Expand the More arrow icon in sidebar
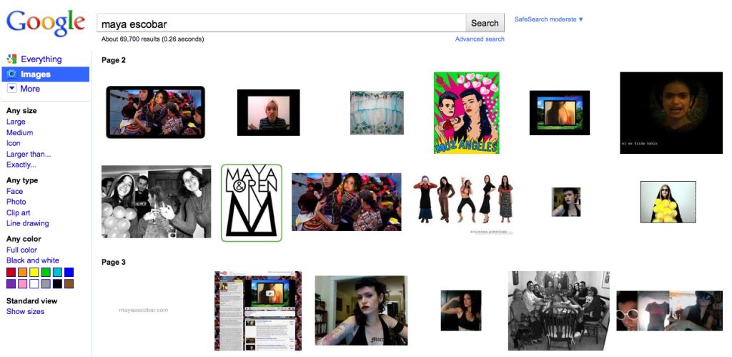732x357 pixels. pyautogui.click(x=11, y=88)
